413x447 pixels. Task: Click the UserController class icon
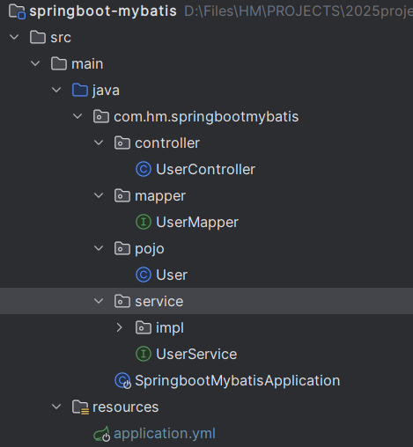[144, 169]
